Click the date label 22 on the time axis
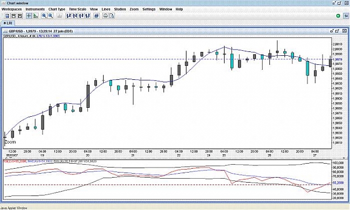350x210 pixels. coord(179,155)
